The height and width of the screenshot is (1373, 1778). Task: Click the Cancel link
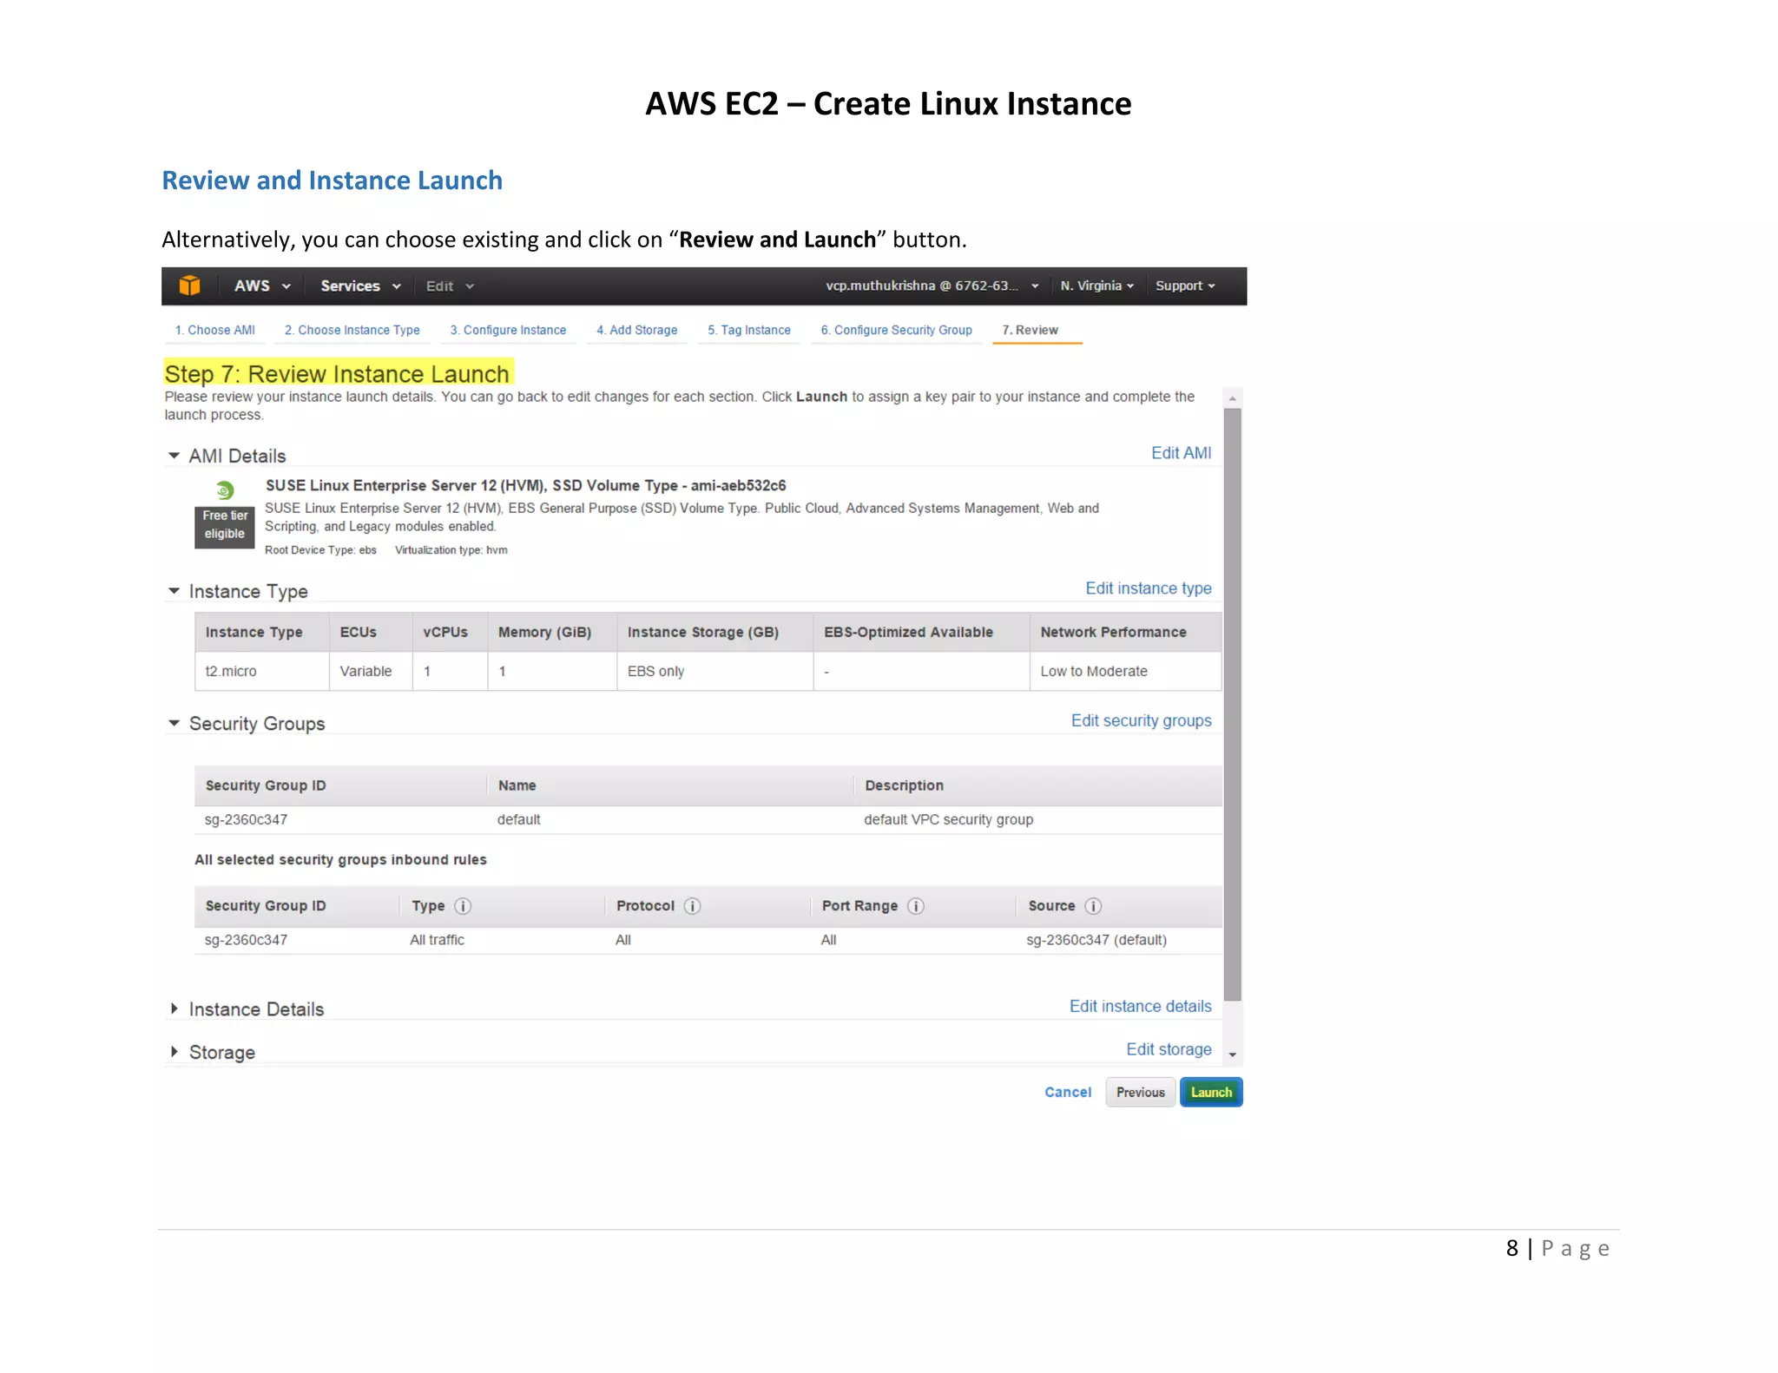click(1068, 1092)
